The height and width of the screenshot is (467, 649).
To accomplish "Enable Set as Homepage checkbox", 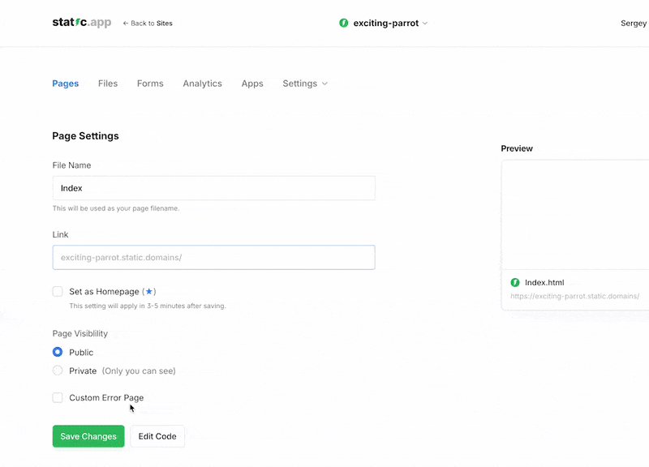I will click(58, 291).
